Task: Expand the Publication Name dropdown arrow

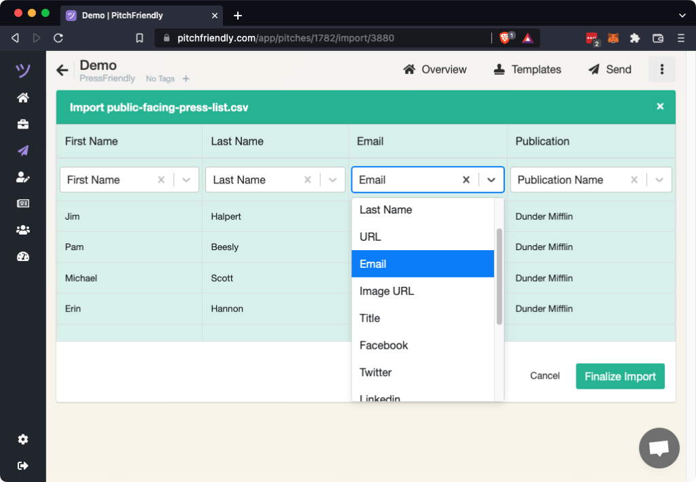Action: (659, 180)
